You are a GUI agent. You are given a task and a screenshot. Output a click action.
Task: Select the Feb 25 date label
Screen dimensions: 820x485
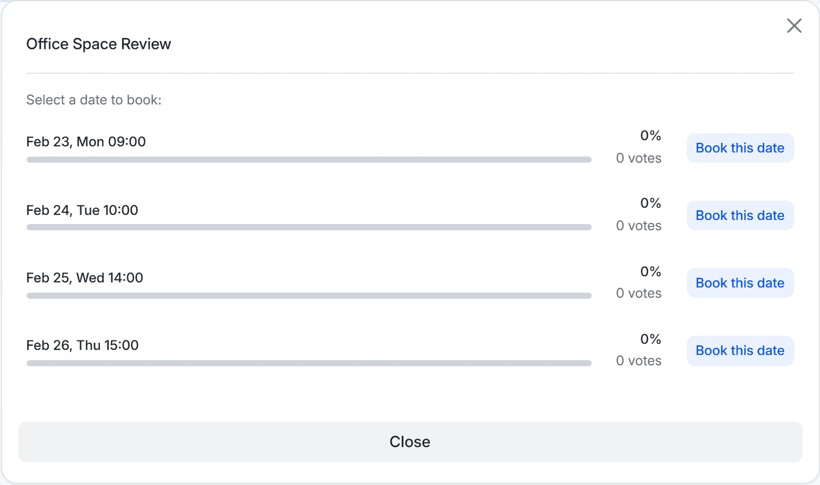pyautogui.click(x=84, y=278)
